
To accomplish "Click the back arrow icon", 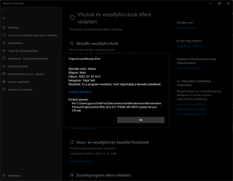I will pos(4,10).
